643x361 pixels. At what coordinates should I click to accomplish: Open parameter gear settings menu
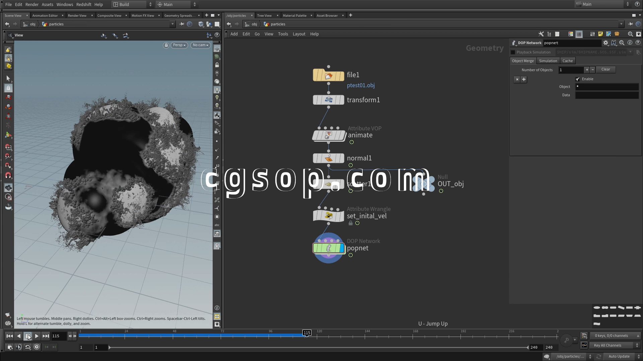coord(605,43)
